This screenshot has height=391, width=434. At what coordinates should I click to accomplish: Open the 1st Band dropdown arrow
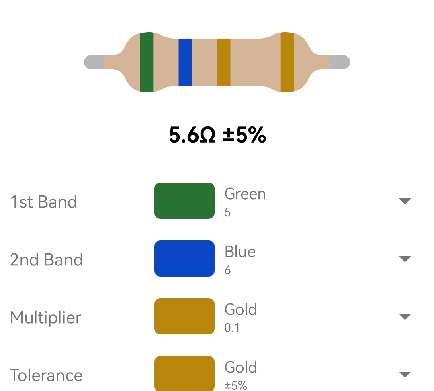[405, 201]
